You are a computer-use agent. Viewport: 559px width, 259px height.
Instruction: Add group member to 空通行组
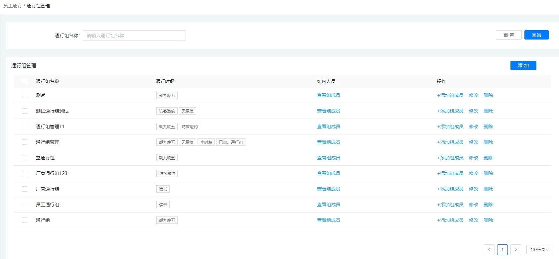[x=450, y=158]
